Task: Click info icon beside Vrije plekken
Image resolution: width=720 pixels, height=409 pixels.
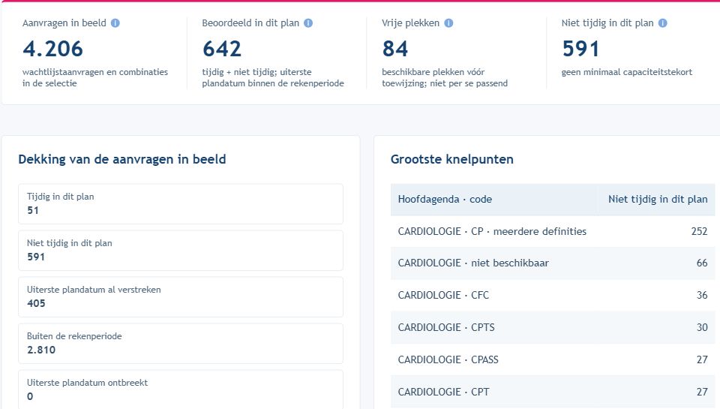Action: coord(448,23)
